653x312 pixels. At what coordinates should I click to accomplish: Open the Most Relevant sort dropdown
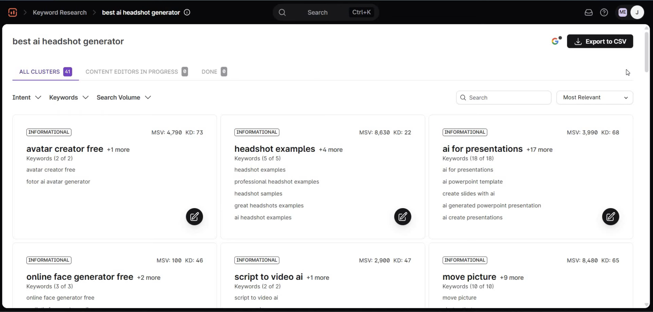(x=594, y=97)
